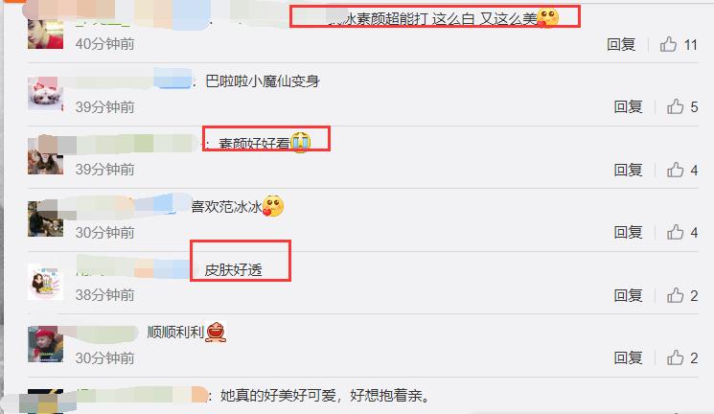Click the heart-face emoji after 喜欢范冰冰
The height and width of the screenshot is (414, 714).
273,206
